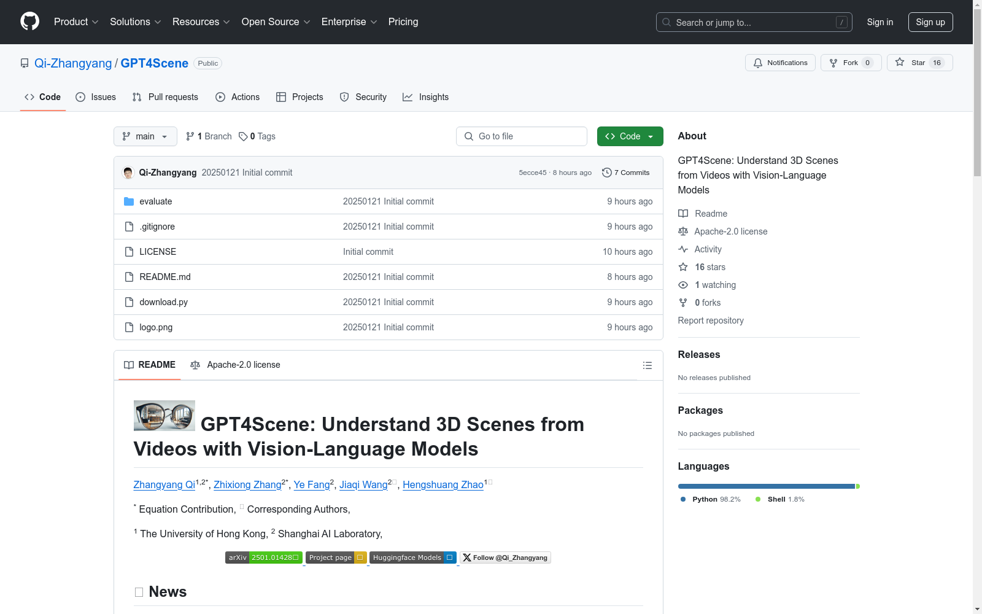Expand the Enterprise menu
This screenshot has height=614, width=982.
(349, 22)
